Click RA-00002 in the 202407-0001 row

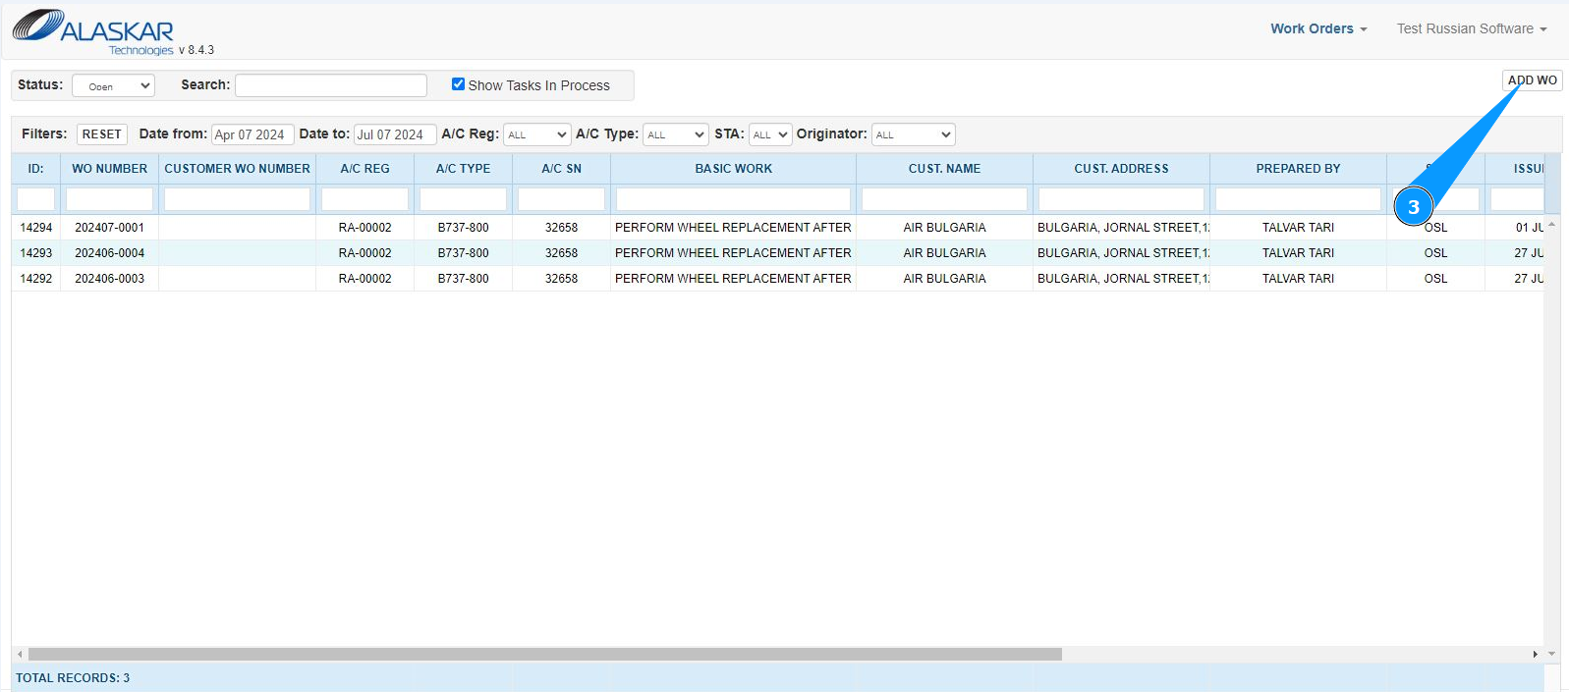coord(365,228)
